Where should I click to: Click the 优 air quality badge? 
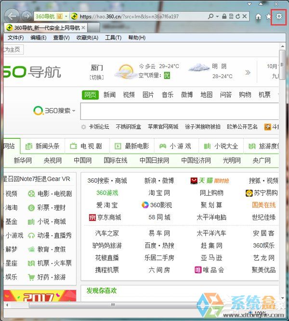pos(167,76)
